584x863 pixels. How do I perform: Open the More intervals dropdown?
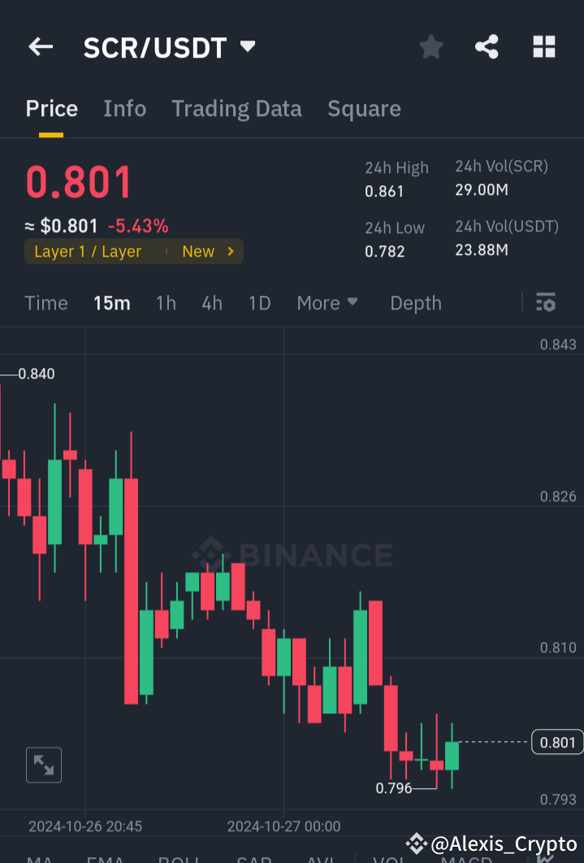pyautogui.click(x=327, y=302)
